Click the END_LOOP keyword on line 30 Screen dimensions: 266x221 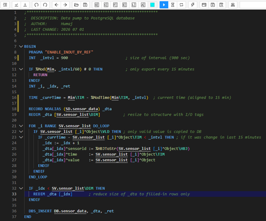tap(38, 177)
